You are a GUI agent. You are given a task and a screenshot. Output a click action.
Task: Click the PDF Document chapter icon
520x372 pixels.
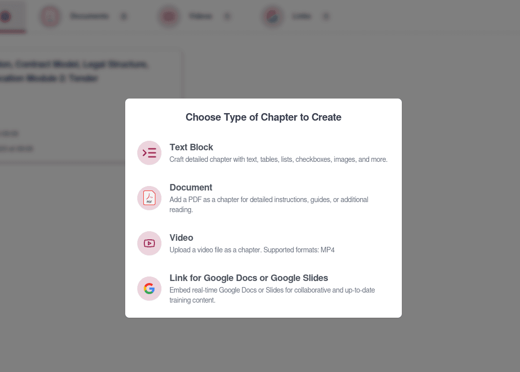149,198
